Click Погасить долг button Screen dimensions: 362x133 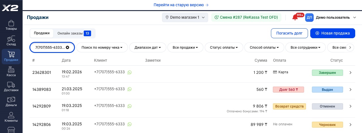[x=289, y=33]
